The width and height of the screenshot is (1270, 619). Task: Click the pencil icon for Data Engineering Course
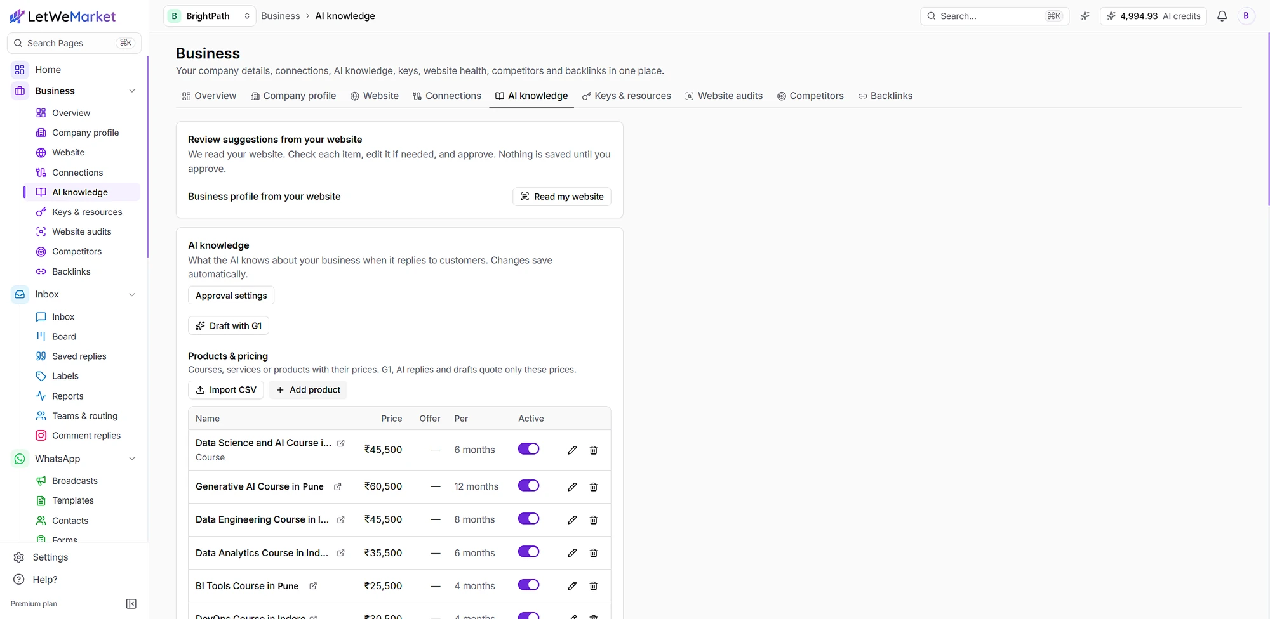(572, 520)
